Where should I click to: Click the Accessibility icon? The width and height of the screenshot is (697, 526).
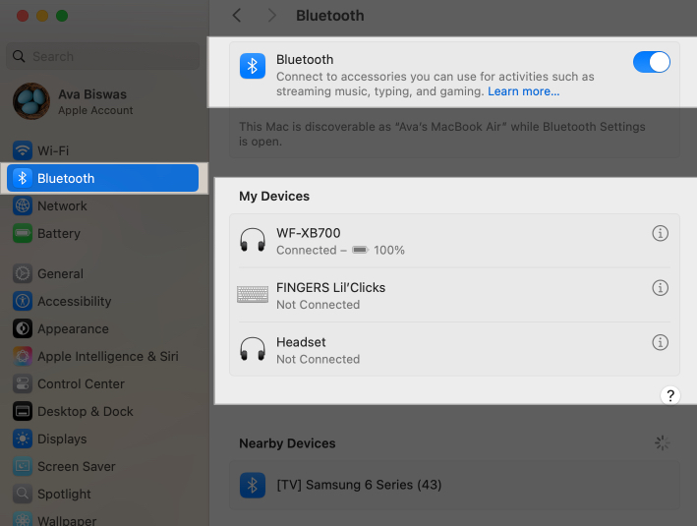pos(23,302)
